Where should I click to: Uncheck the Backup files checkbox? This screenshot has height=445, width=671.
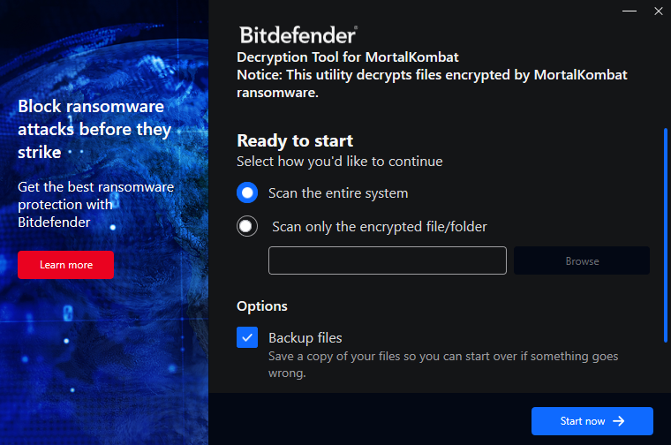coord(247,337)
